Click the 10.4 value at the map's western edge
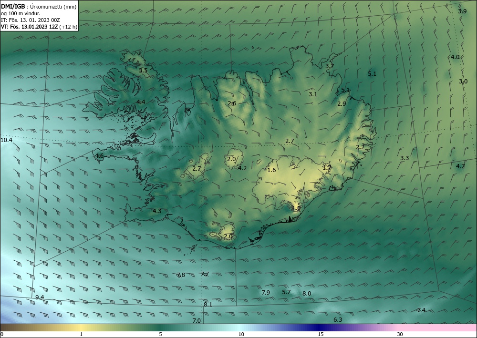Screen dimensions: 477x338 tap(6, 140)
